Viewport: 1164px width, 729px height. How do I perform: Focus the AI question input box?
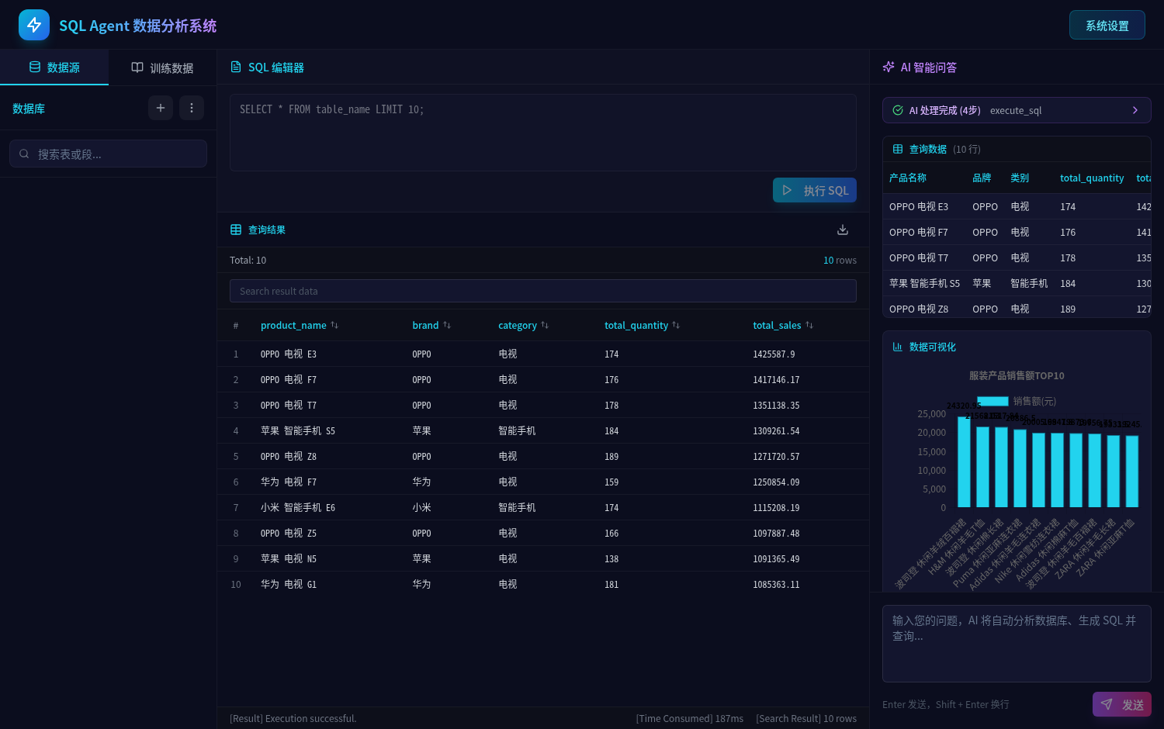(1017, 644)
